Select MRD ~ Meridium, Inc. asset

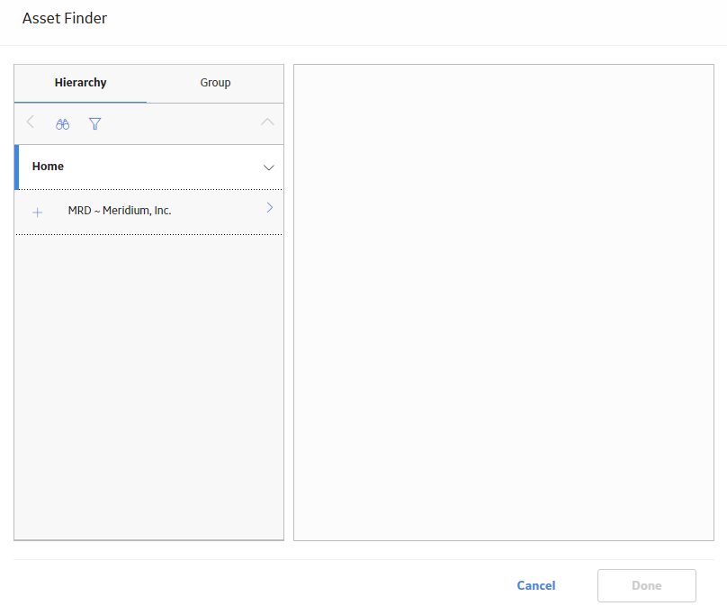pos(120,211)
